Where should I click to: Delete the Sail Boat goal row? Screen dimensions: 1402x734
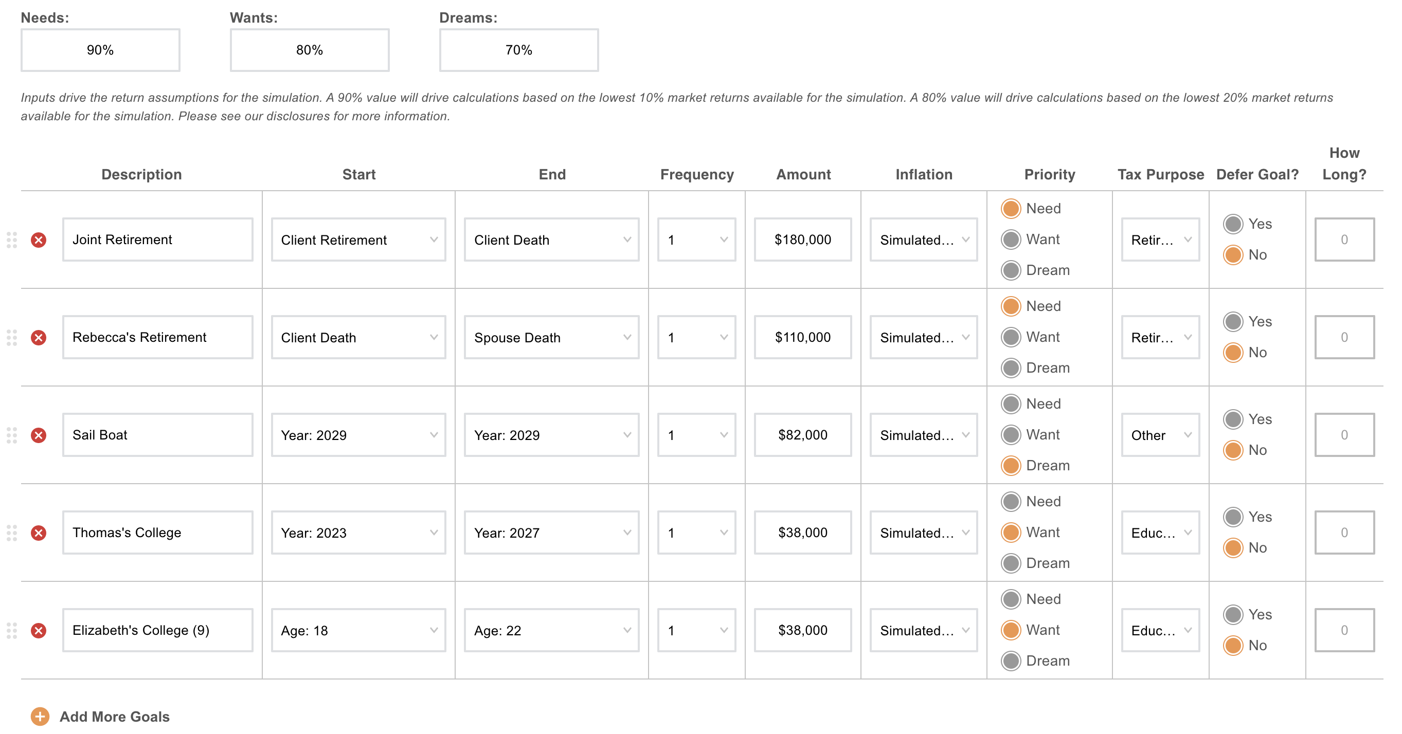[38, 435]
